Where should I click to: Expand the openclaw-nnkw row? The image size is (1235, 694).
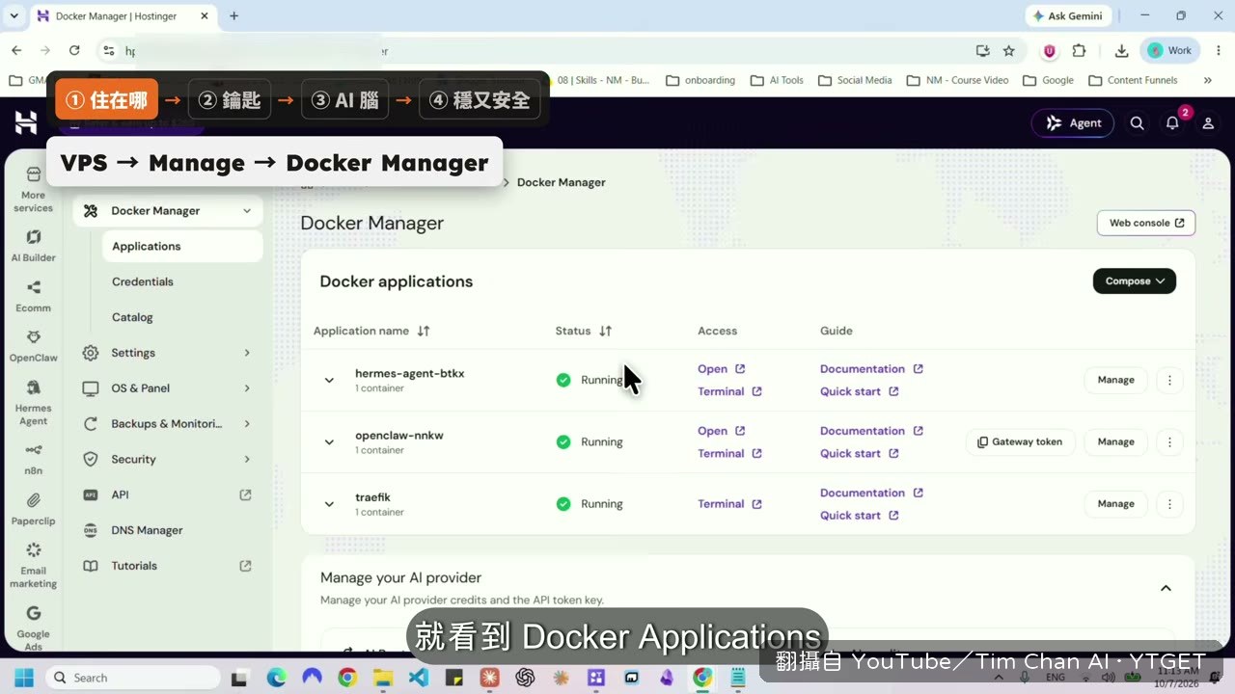tap(329, 441)
